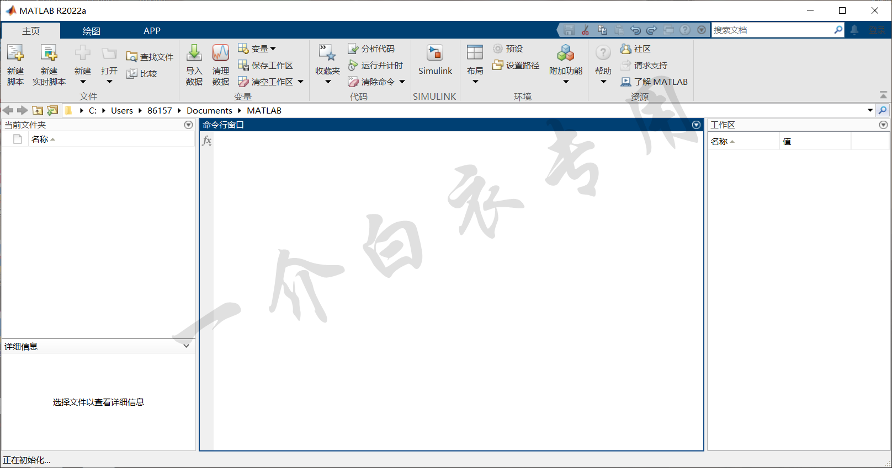Switch to the APP tab
Viewport: 892px width, 468px height.
[152, 31]
